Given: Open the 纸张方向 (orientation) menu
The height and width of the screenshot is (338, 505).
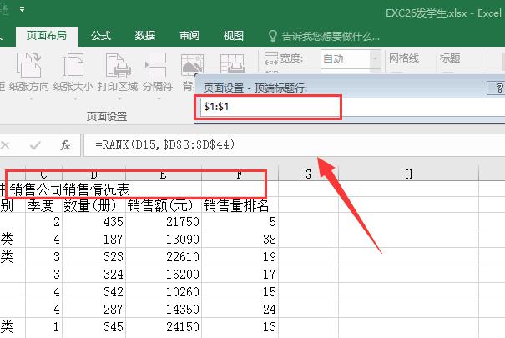Looking at the screenshot, I should (x=28, y=73).
